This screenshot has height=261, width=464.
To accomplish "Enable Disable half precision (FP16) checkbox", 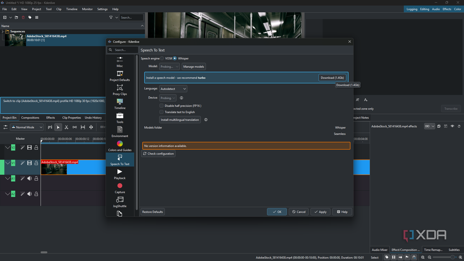I will tap(161, 106).
